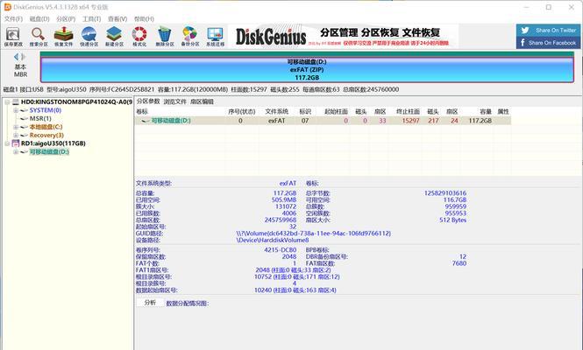Open the 分区(P) menu
The image size is (583, 350).
(x=66, y=19)
